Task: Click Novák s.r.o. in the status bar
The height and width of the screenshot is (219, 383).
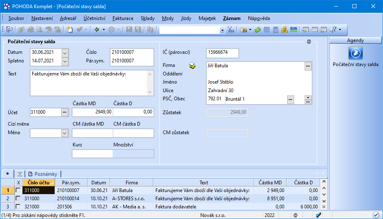Action: (x=213, y=215)
